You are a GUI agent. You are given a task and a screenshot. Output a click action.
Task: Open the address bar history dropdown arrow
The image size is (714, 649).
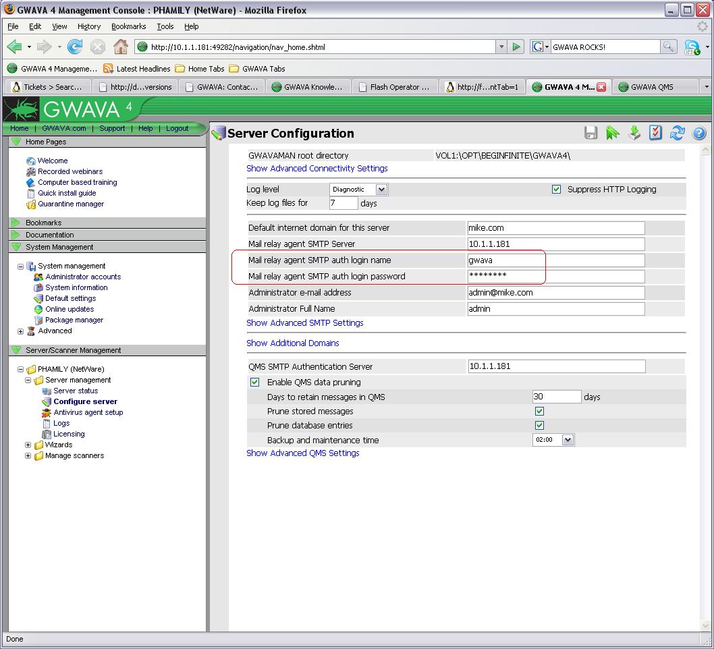pos(501,47)
